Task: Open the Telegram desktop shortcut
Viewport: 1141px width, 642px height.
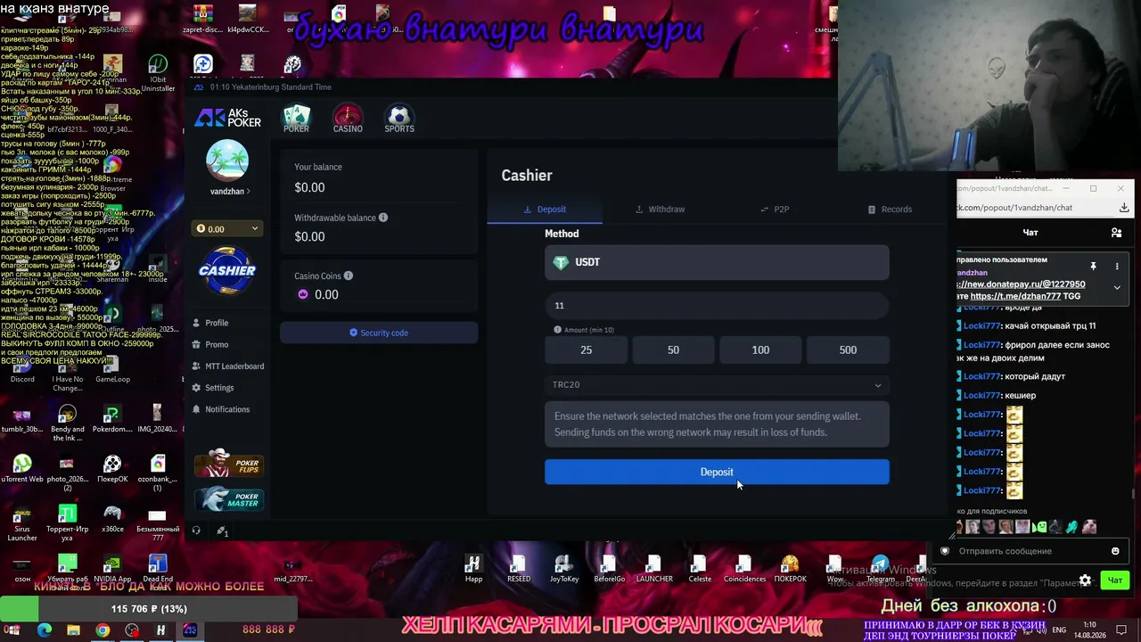Action: 880,569
